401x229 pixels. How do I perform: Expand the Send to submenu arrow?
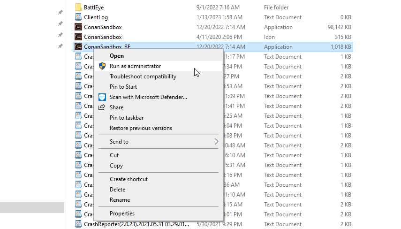pyautogui.click(x=216, y=142)
